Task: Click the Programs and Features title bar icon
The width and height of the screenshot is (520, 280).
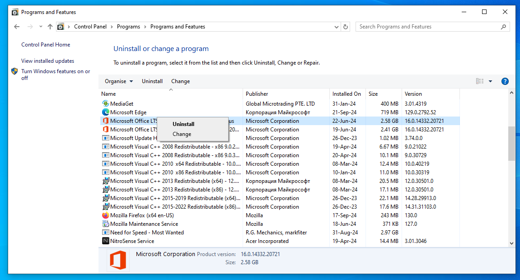Action: 15,12
